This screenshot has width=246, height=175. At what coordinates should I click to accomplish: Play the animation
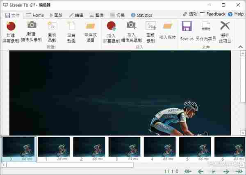pos(213,171)
